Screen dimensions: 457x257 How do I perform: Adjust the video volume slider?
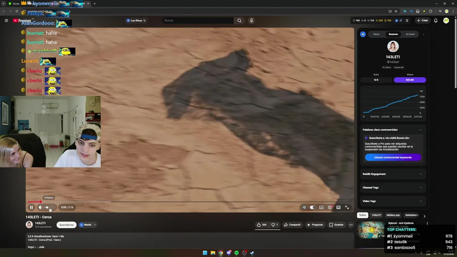point(49,207)
